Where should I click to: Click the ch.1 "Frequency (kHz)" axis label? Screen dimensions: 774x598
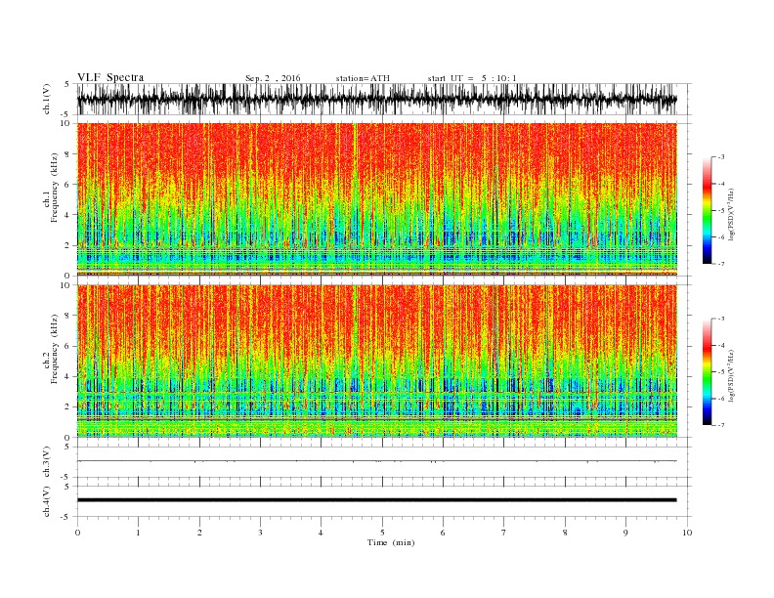(55, 188)
